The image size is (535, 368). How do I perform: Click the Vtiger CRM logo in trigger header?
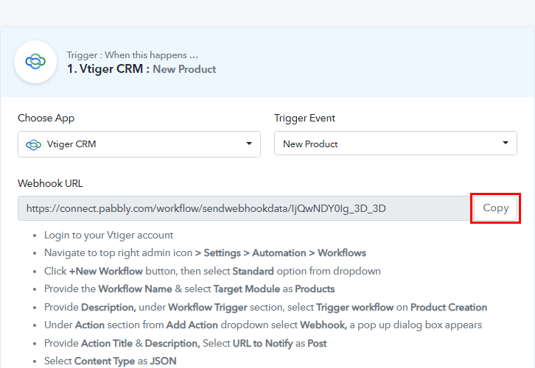[35, 62]
